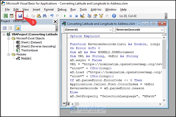This screenshot has height=117, width=176.
Task: Click the Paste clipboard icon
Action: coord(39,16)
